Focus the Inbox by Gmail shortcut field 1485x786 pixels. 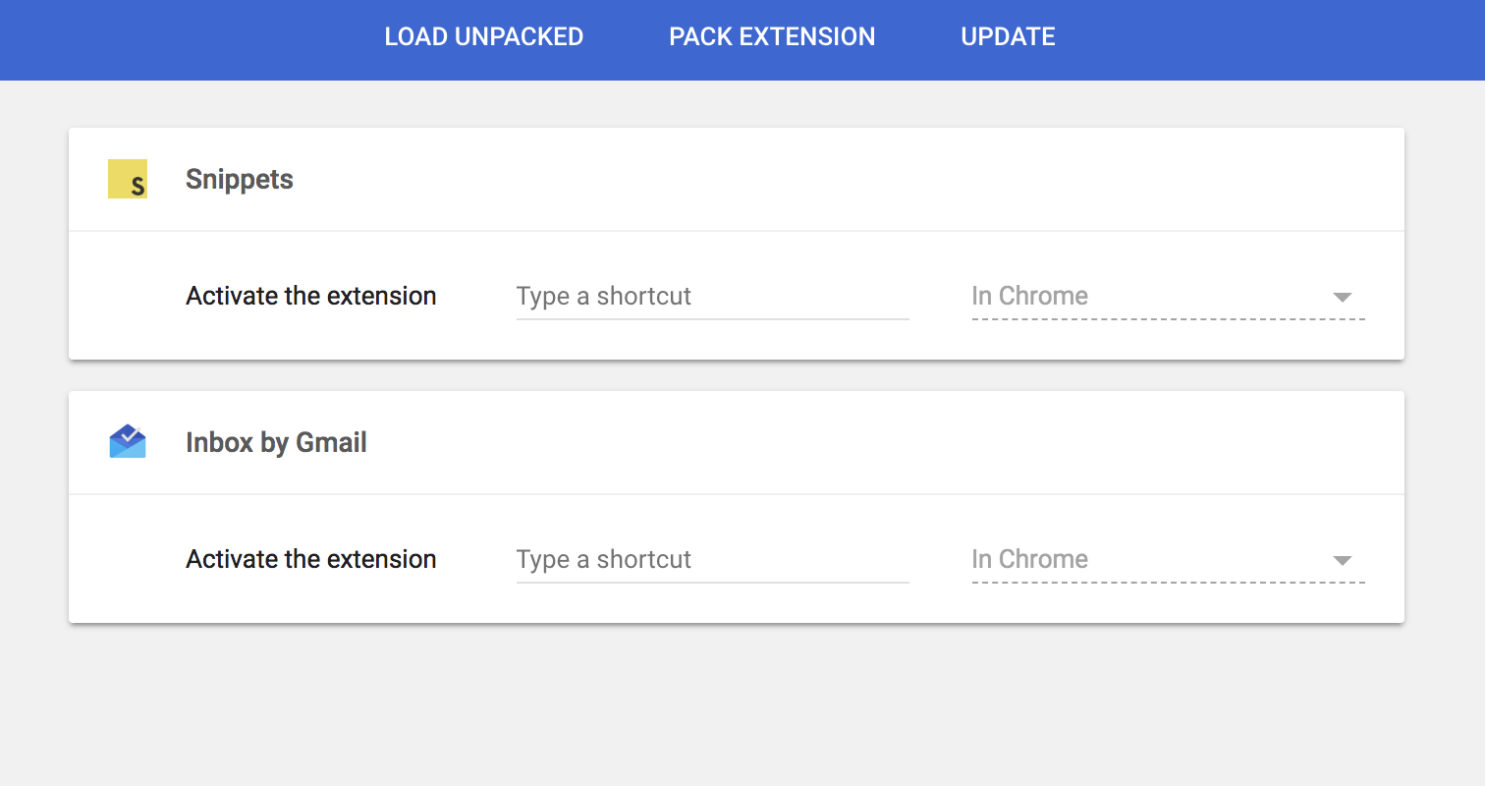712,560
